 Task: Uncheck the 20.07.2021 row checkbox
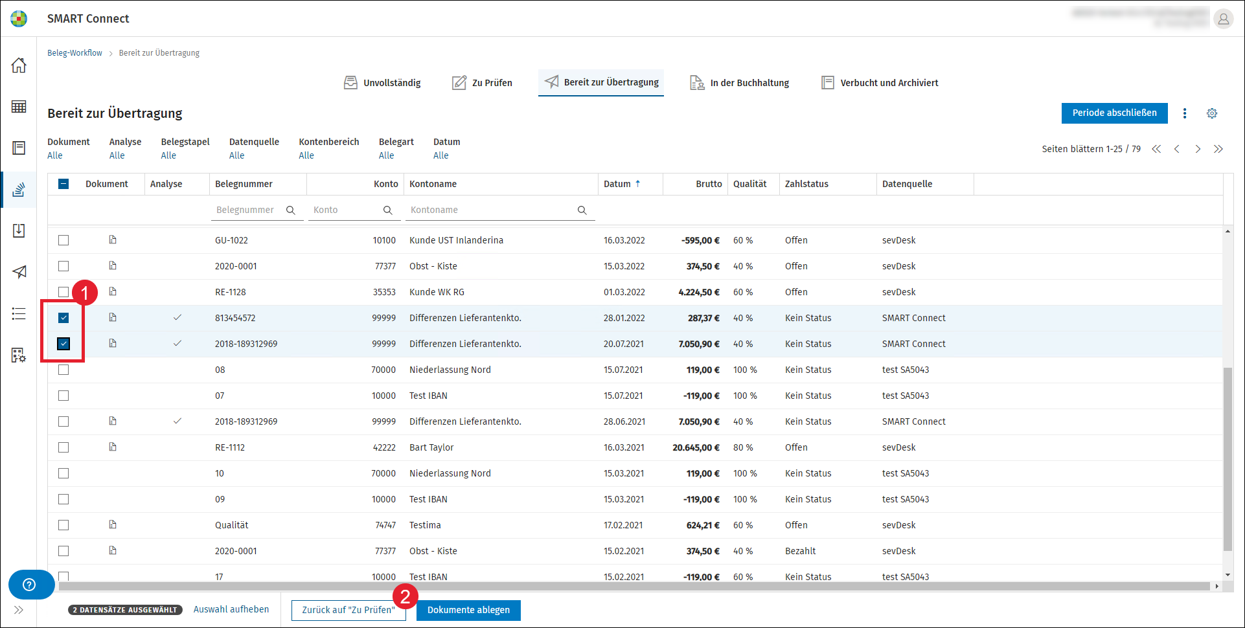coord(63,344)
